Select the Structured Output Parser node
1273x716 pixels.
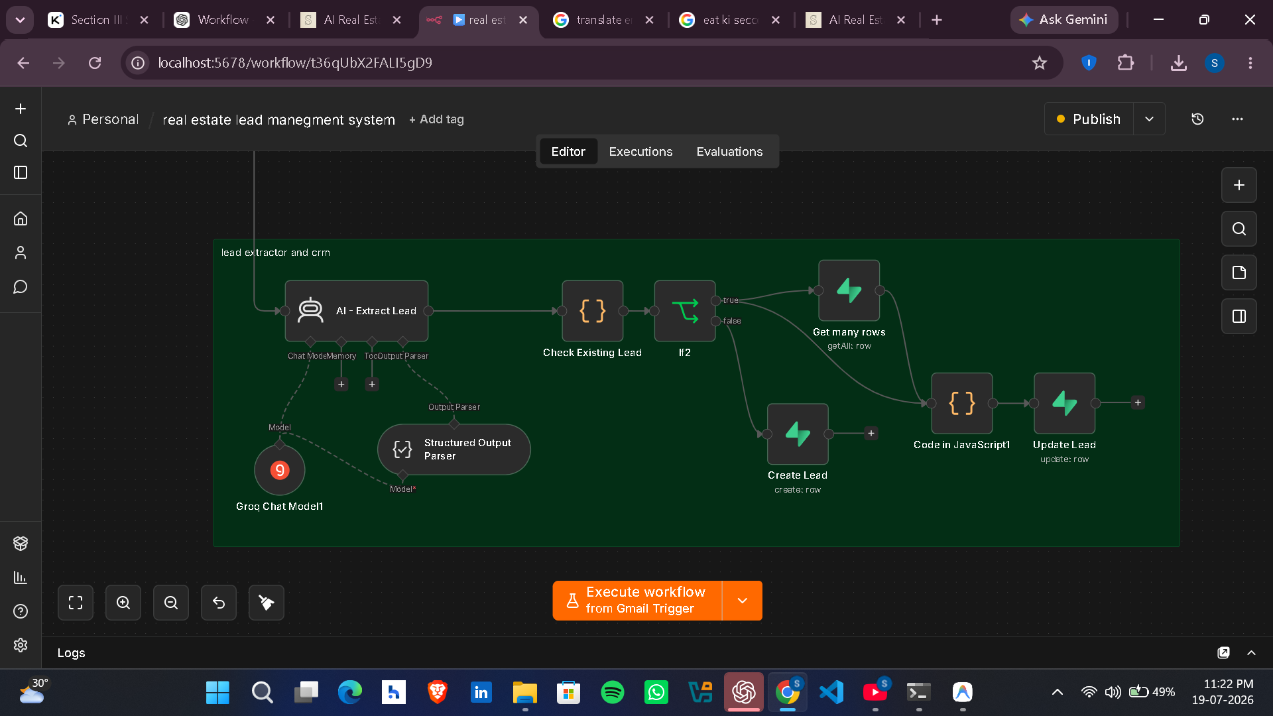(x=454, y=449)
